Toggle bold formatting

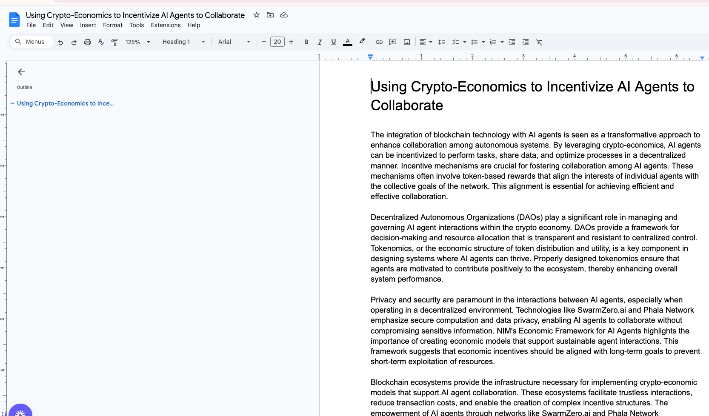coord(306,42)
